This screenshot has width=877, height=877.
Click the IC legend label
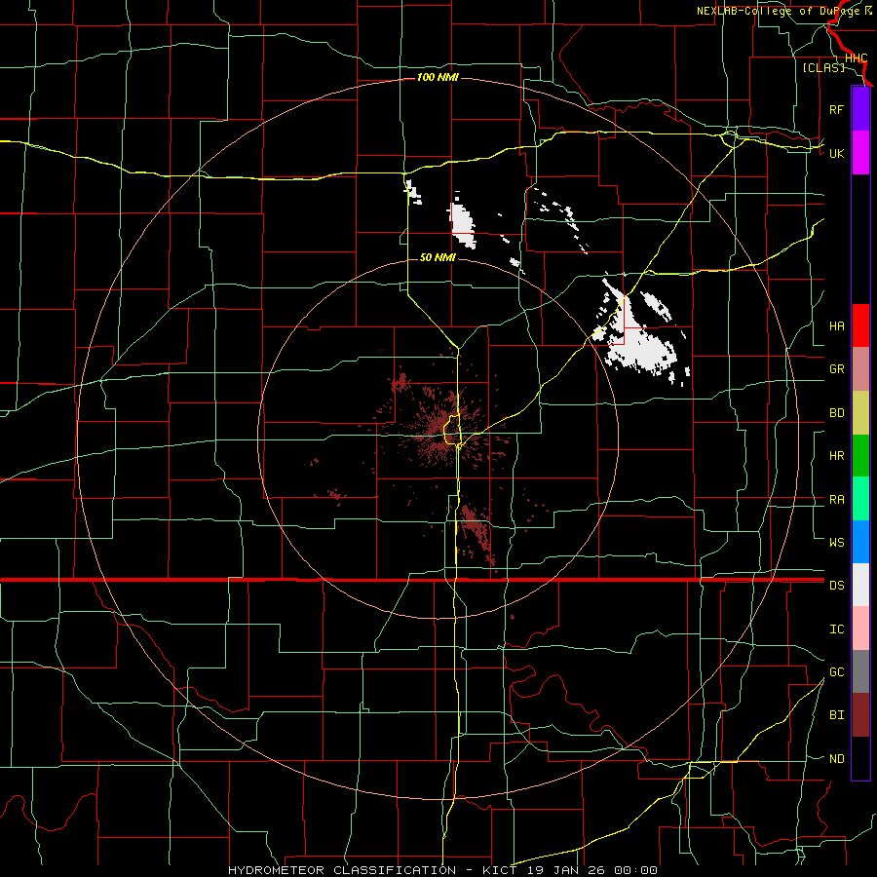[x=836, y=629]
